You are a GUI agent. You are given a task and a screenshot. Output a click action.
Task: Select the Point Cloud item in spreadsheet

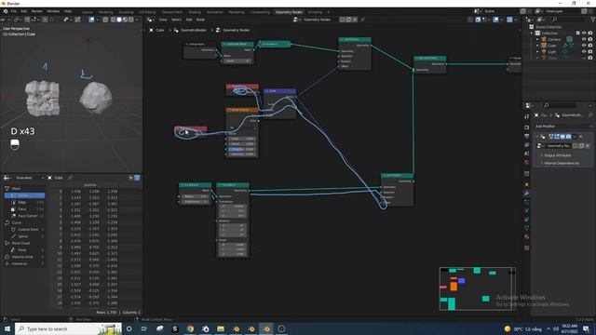[x=20, y=243]
